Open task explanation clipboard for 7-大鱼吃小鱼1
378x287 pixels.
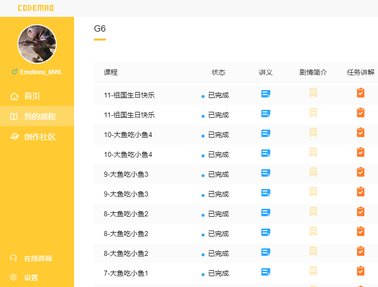tap(361, 271)
